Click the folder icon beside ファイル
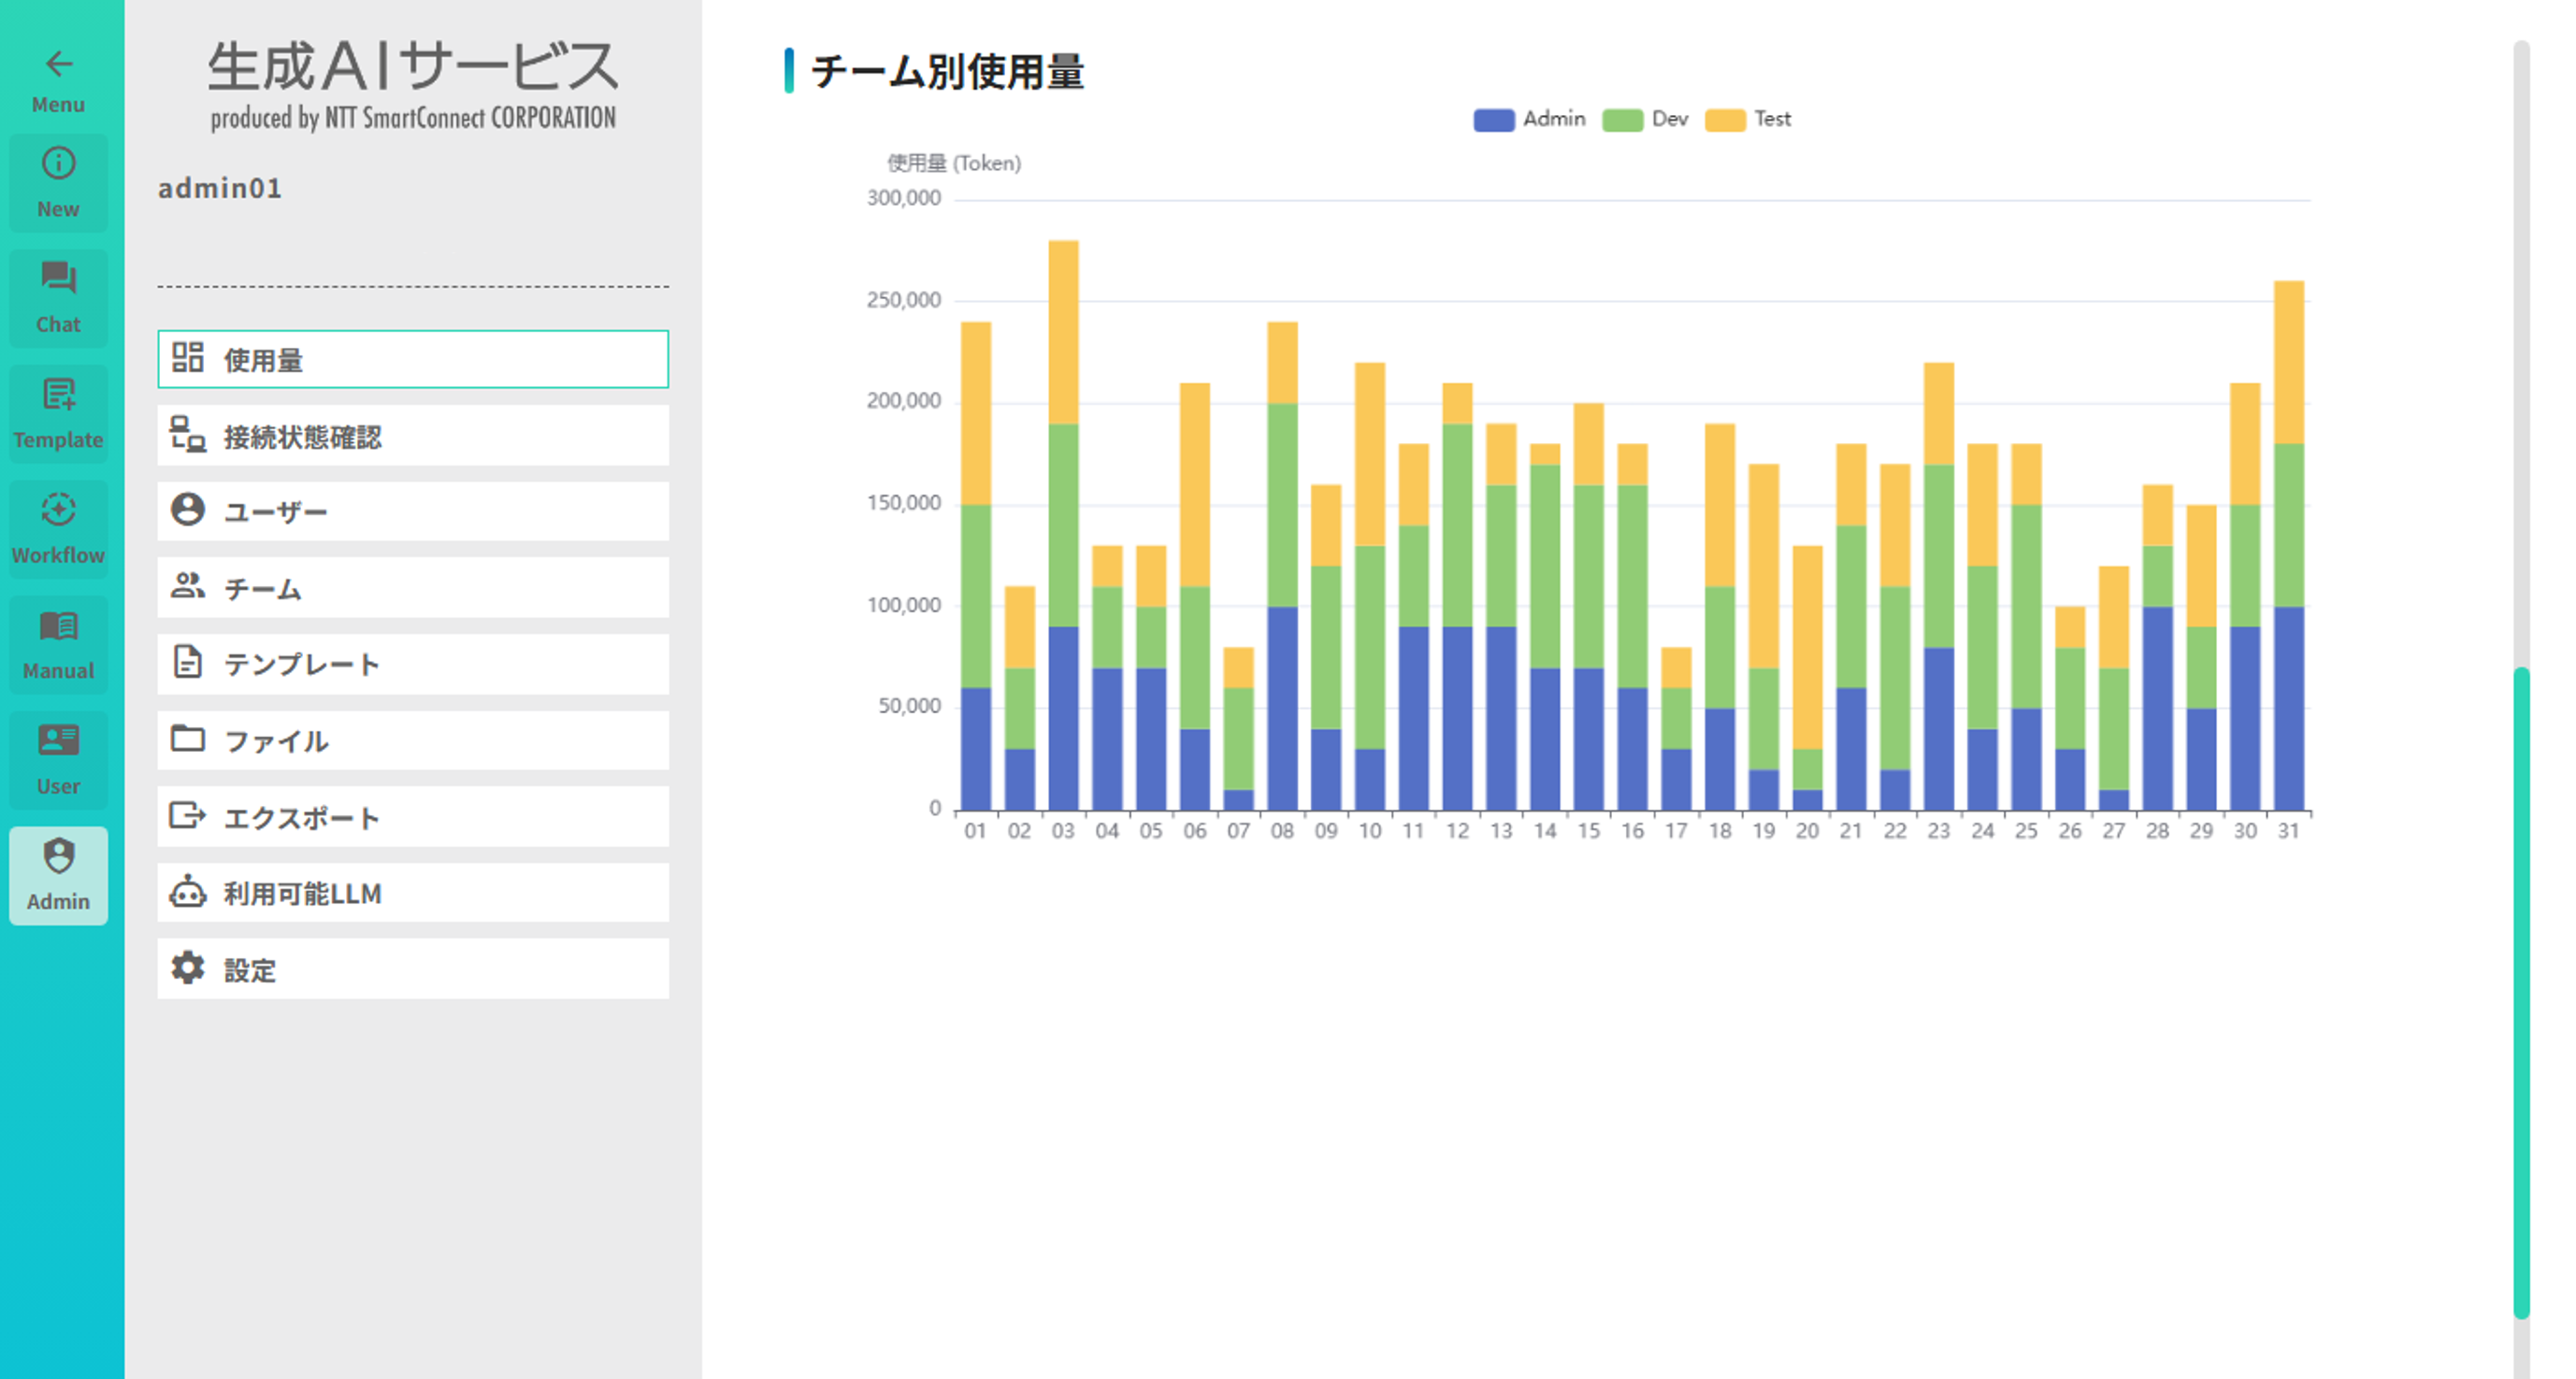The height and width of the screenshot is (1379, 2576). (187, 739)
